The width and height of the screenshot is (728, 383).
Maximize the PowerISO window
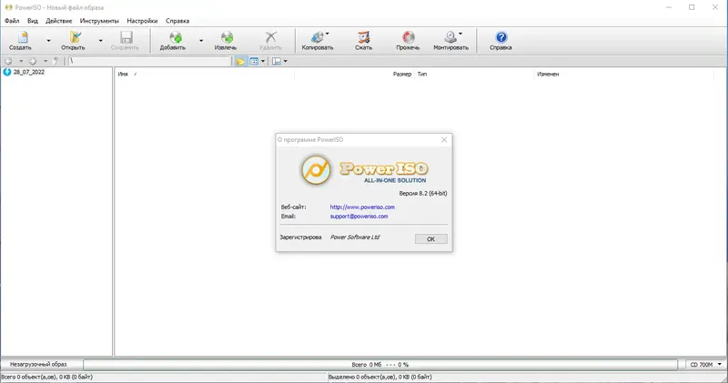pos(692,7)
